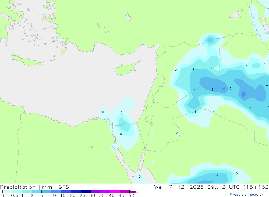Select the 45–50 mm legend color box

pyautogui.click(x=125, y=192)
